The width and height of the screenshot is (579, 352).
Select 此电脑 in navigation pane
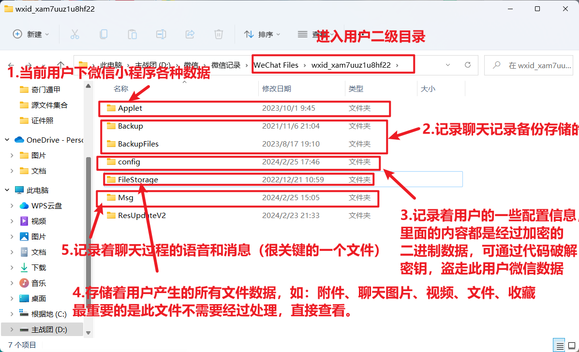37,190
